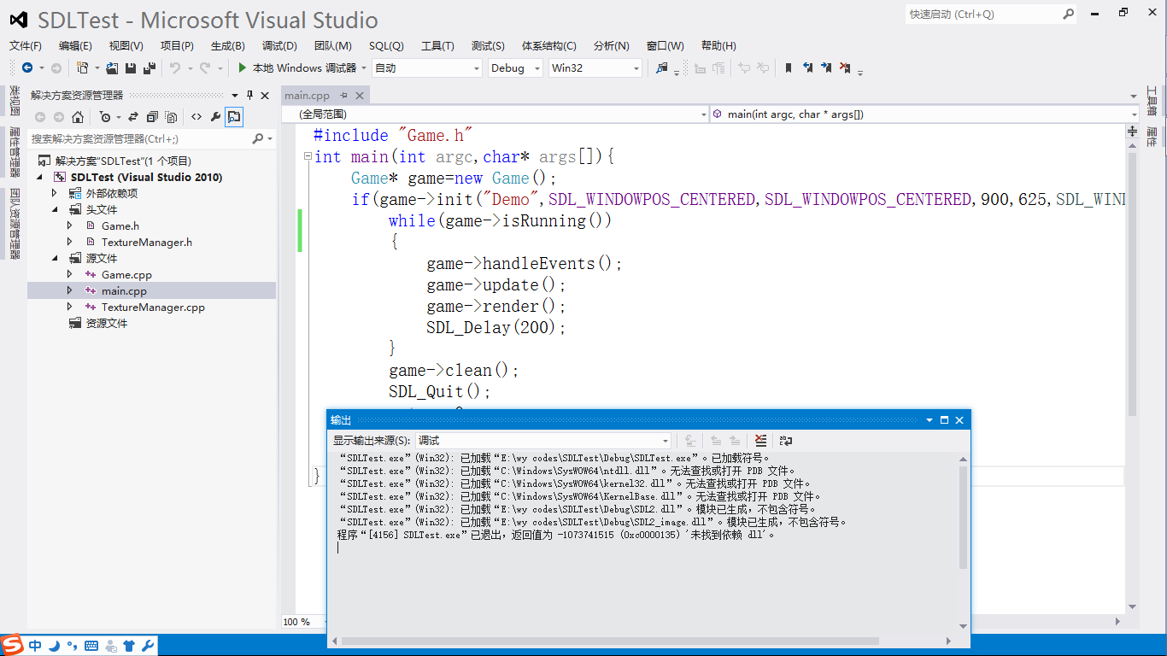Open the 生成(B) menu

(228, 46)
